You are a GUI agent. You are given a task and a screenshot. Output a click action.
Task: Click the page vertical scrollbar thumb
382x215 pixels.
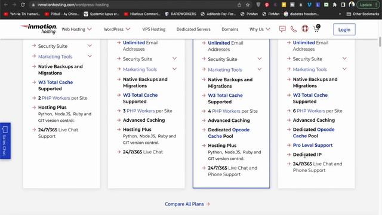click(380, 42)
